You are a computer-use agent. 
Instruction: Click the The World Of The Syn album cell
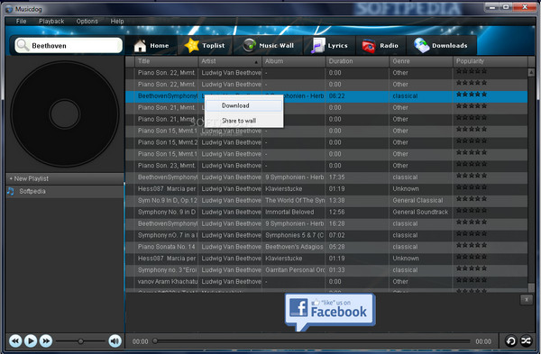point(295,200)
